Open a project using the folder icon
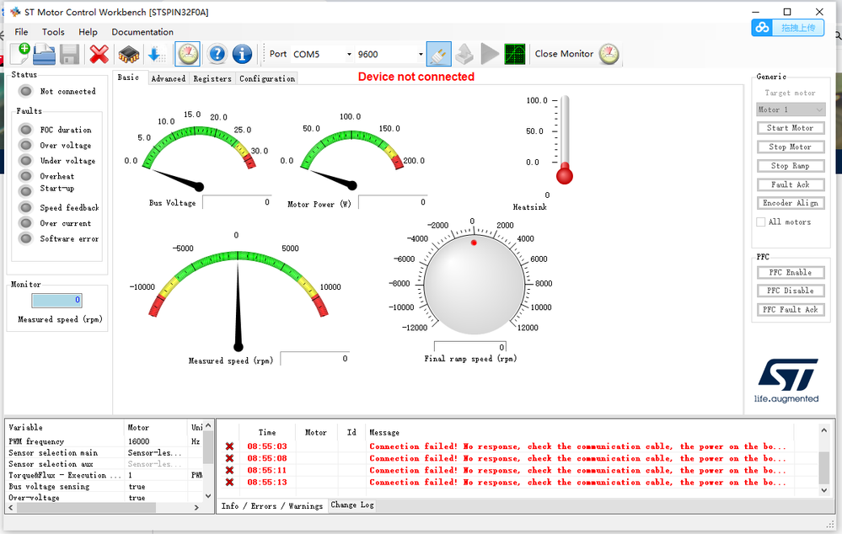This screenshot has width=842, height=550. 44,54
